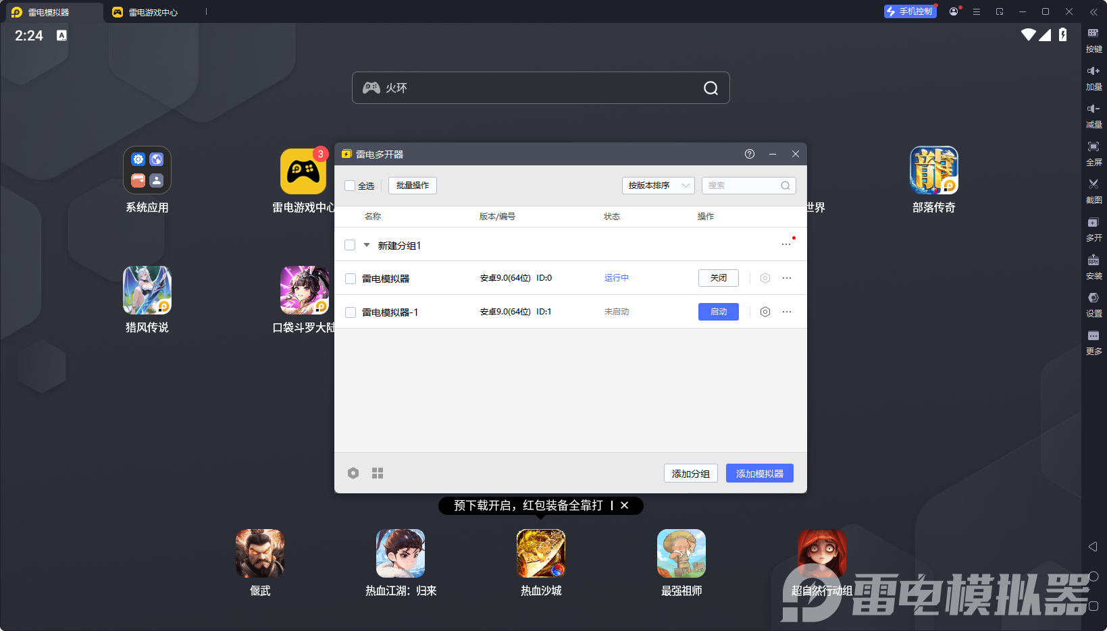Viewport: 1107px width, 631px height.
Task: Open the 手机控制 phone control feature
Action: pyautogui.click(x=910, y=11)
